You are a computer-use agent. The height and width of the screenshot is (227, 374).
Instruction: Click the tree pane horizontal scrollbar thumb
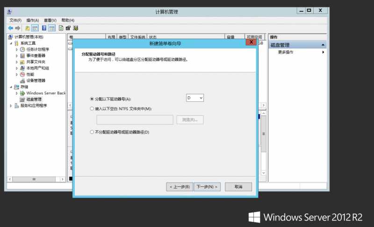point(34,179)
